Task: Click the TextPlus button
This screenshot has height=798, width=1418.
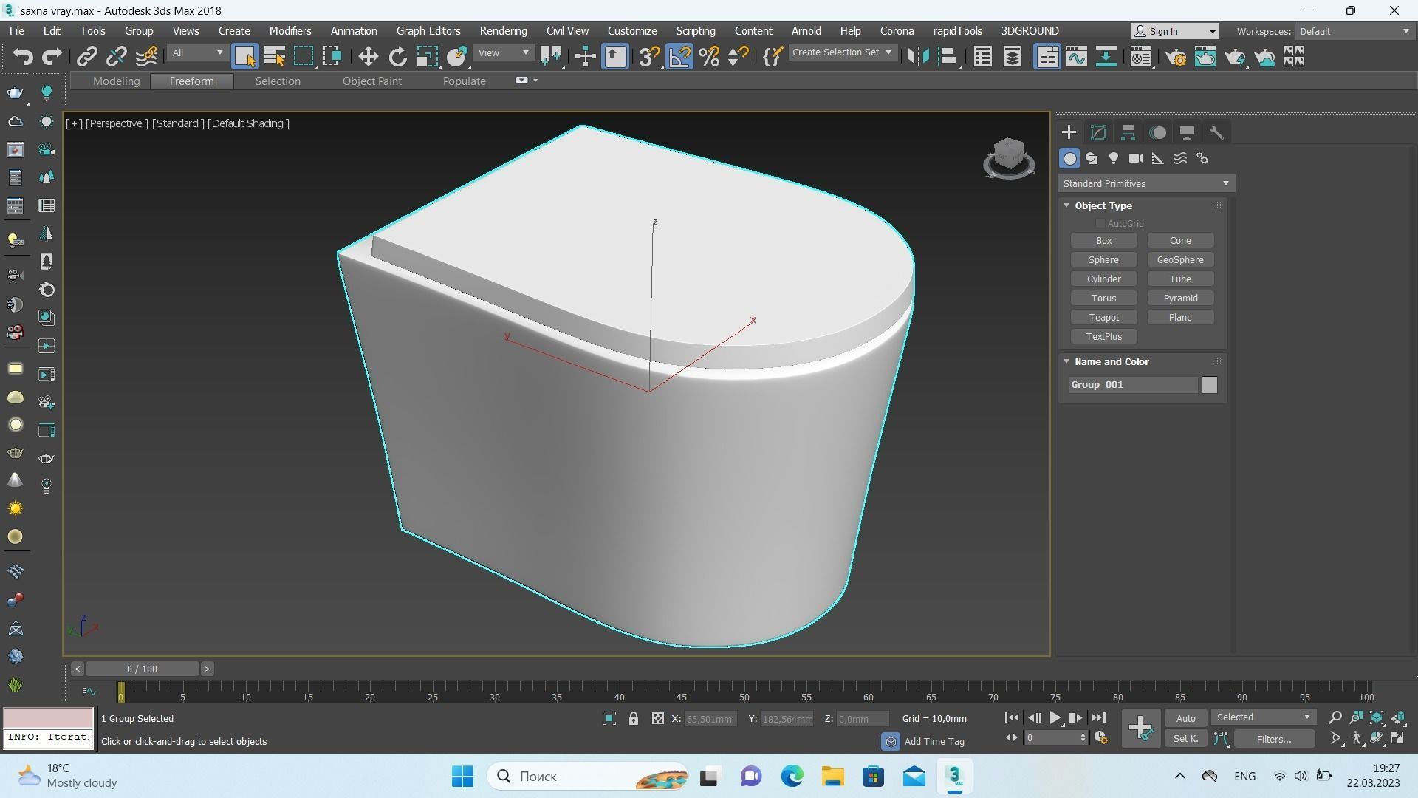Action: pyautogui.click(x=1103, y=337)
